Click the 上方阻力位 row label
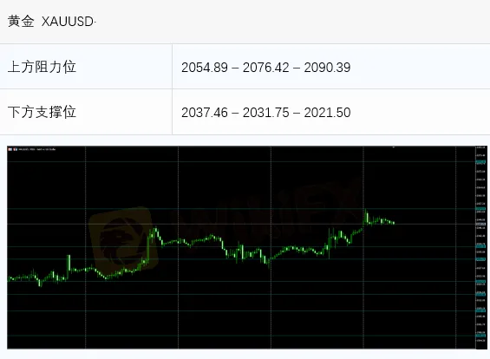 (x=42, y=67)
